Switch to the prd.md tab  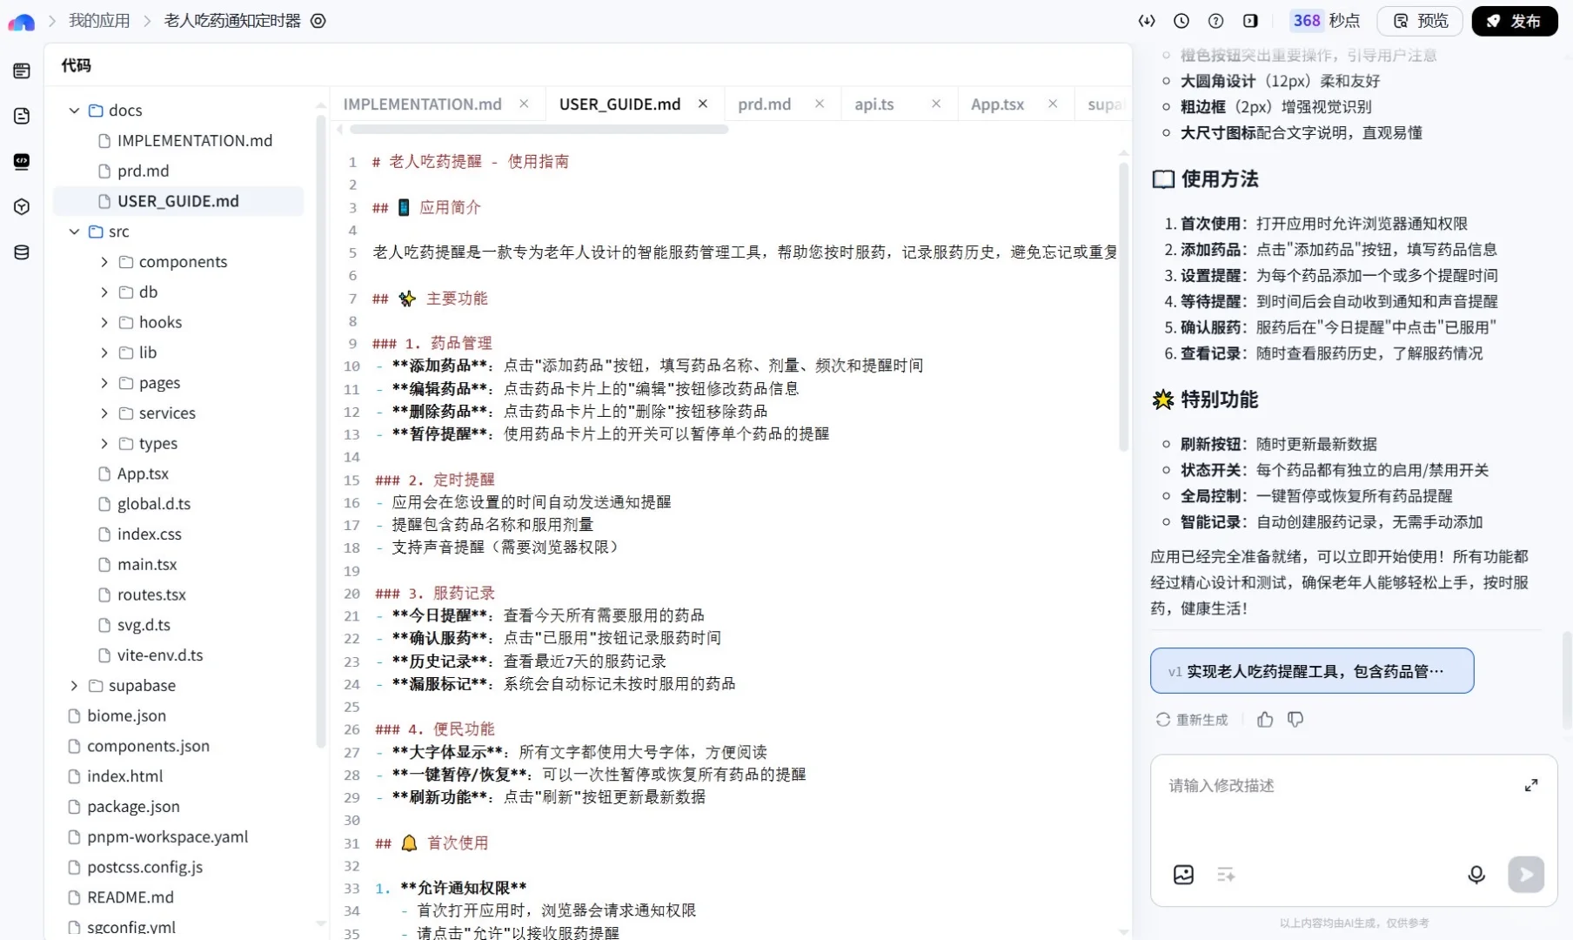[x=763, y=104]
